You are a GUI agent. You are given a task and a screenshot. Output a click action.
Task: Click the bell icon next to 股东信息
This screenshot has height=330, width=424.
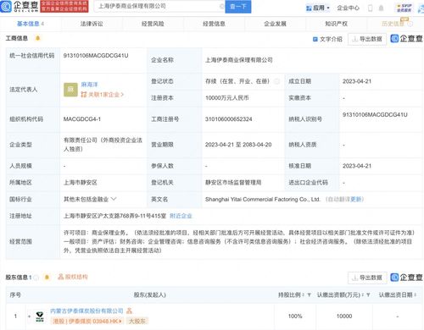click(47, 278)
